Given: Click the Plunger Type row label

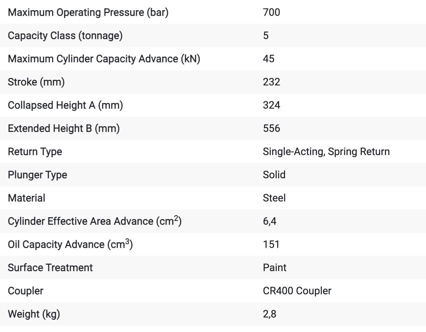Looking at the screenshot, I should 37,175.
